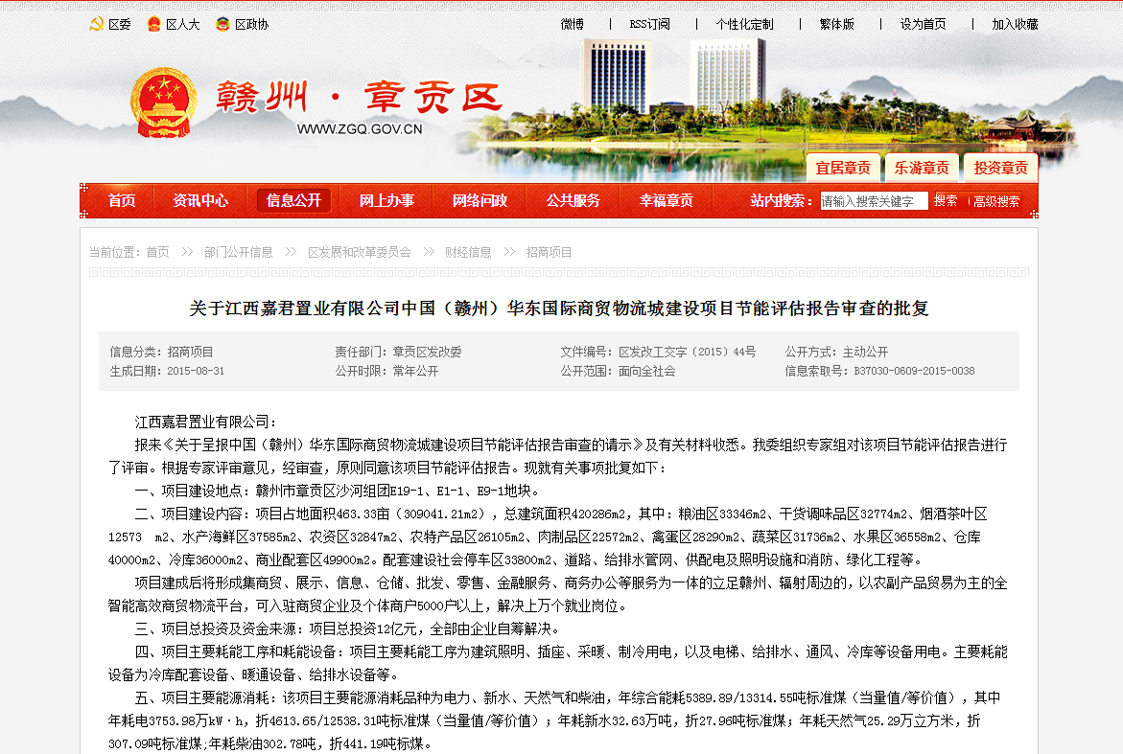Click the party emblem icon beside 区委
Screen dimensions: 1123x754
pyautogui.click(x=97, y=24)
